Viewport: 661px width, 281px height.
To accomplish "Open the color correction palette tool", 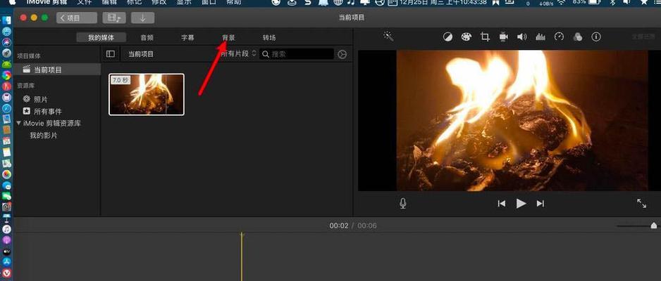I will [x=467, y=37].
